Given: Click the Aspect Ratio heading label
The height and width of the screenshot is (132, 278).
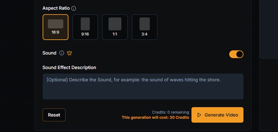Looking at the screenshot, I should click(56, 8).
